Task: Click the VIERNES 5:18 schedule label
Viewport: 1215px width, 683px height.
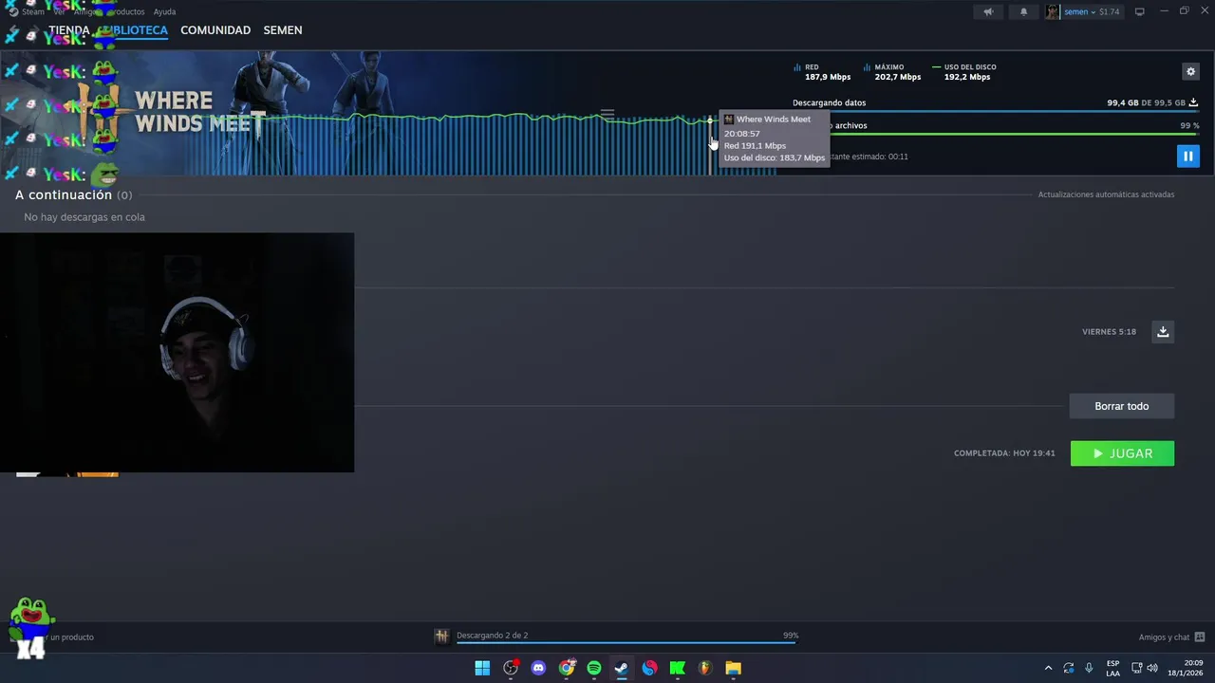Action: (1109, 332)
